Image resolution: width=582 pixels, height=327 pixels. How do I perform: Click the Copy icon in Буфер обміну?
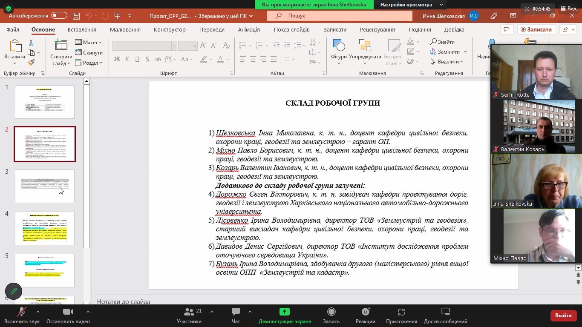coord(31,52)
